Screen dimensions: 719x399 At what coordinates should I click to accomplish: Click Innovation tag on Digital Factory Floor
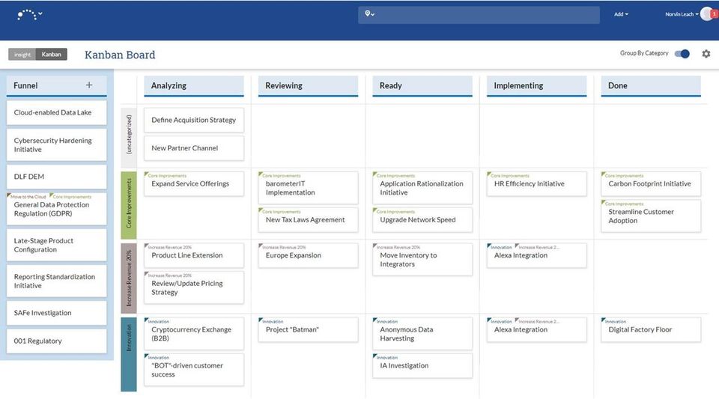tap(614, 321)
